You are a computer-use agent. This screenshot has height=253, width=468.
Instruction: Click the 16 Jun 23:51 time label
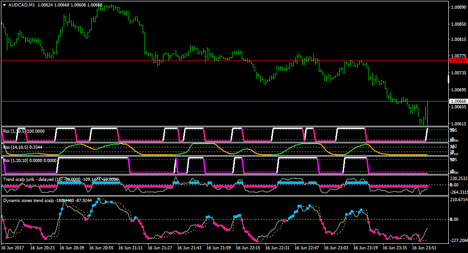pos(424,248)
